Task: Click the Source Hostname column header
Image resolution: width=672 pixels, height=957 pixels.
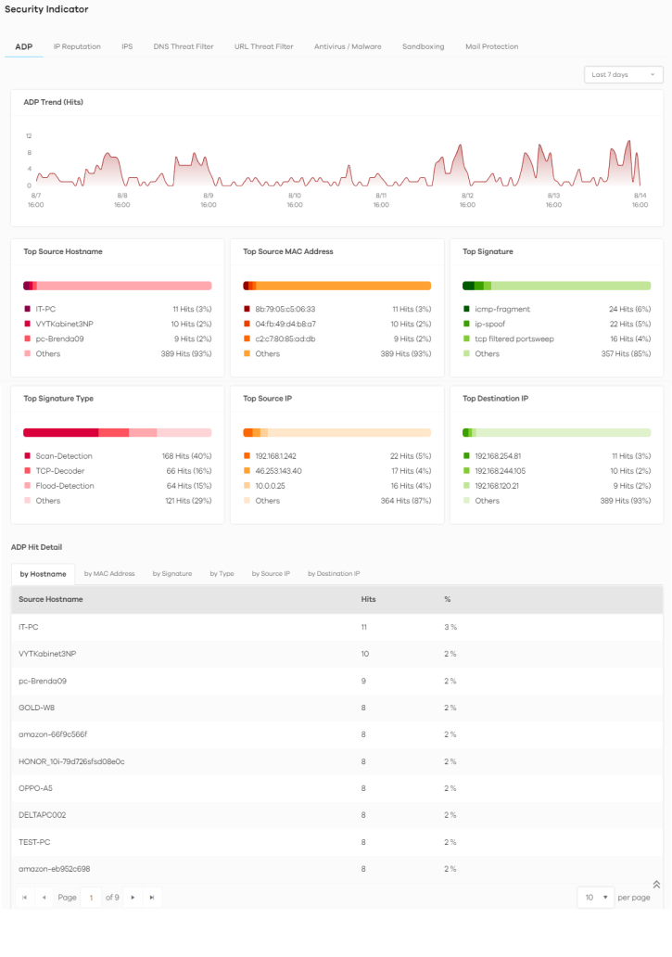Action: click(51, 599)
